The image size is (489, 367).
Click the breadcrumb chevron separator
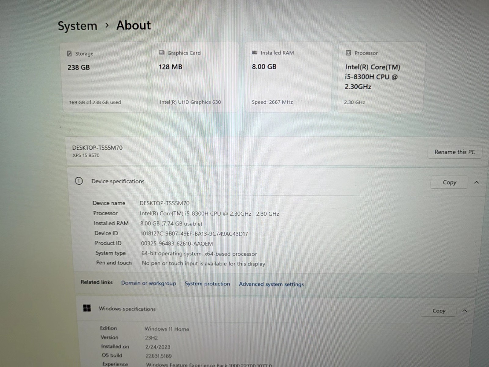[x=107, y=25]
